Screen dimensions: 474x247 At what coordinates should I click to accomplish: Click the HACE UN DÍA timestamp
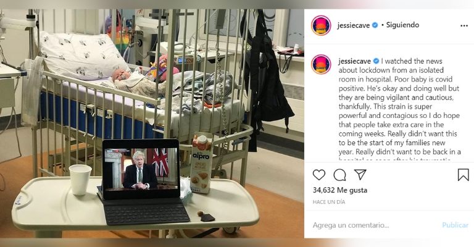point(329,202)
